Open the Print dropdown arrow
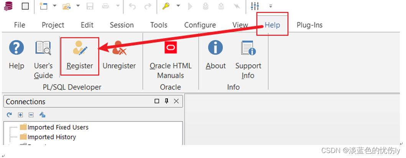406x158 pixels. 118,6
